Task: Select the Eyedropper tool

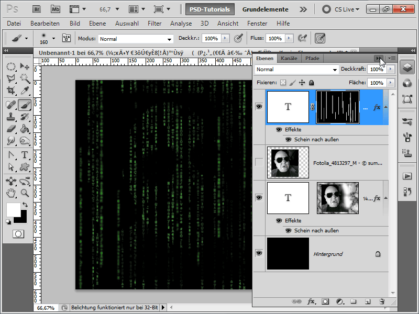Action: pos(25,91)
